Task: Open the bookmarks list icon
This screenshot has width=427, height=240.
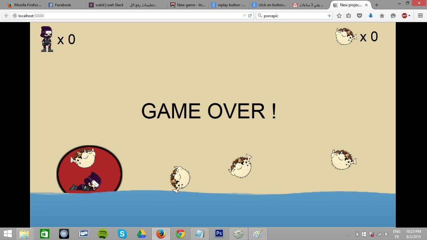Action: (349, 16)
